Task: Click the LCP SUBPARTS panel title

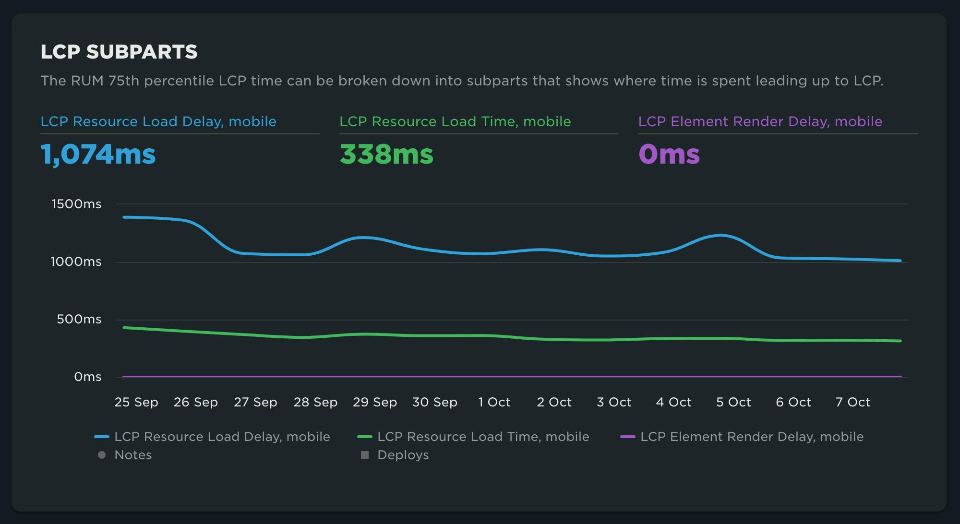Action: point(119,52)
